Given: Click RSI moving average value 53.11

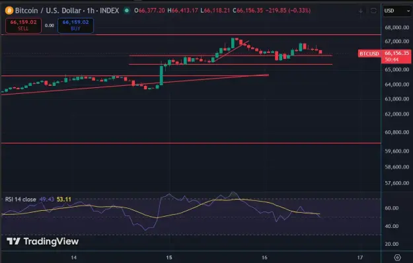Looking at the screenshot, I should [x=64, y=200].
